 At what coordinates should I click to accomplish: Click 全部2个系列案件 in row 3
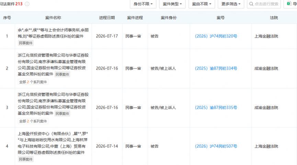(33, 121)
